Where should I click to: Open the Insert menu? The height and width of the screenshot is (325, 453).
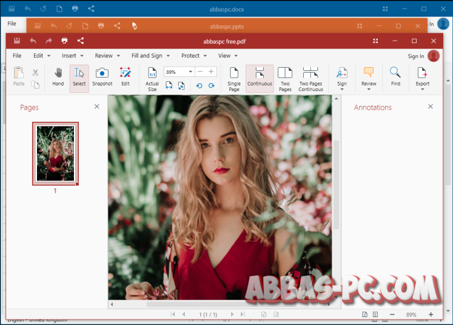click(73, 56)
